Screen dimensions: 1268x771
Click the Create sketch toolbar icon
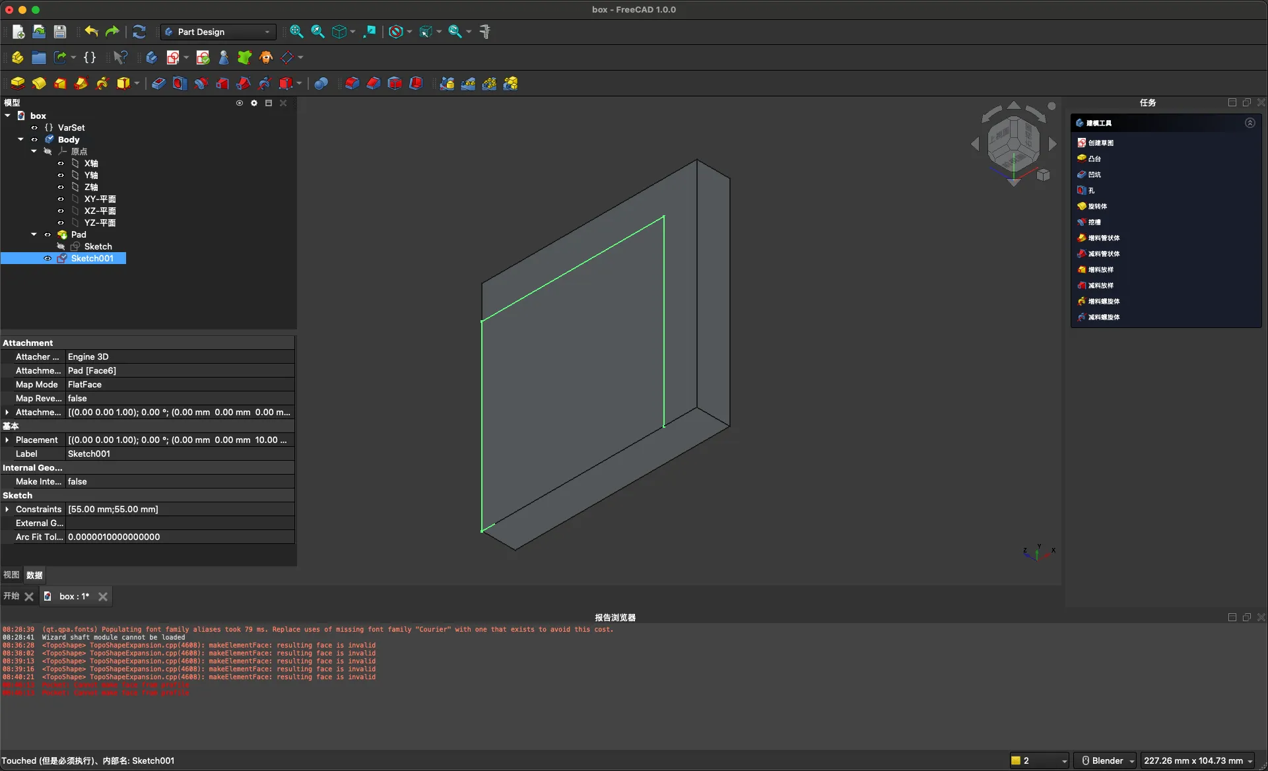click(x=173, y=57)
